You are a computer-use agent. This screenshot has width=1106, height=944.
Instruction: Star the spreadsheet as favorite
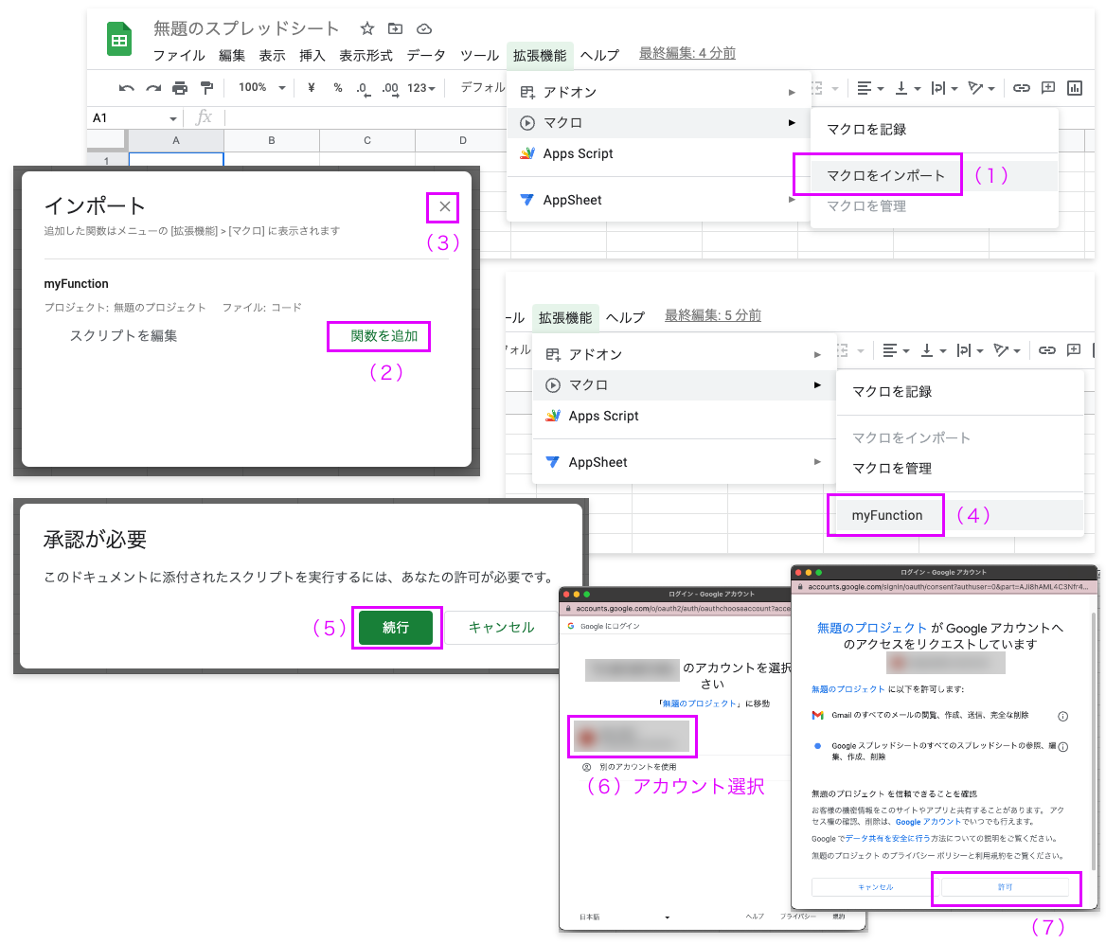click(366, 28)
